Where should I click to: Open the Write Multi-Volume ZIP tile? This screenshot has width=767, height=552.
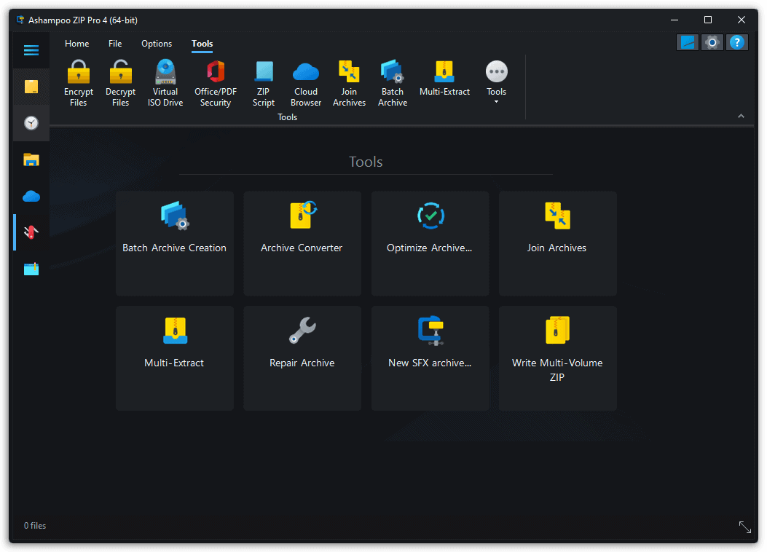[x=558, y=358]
